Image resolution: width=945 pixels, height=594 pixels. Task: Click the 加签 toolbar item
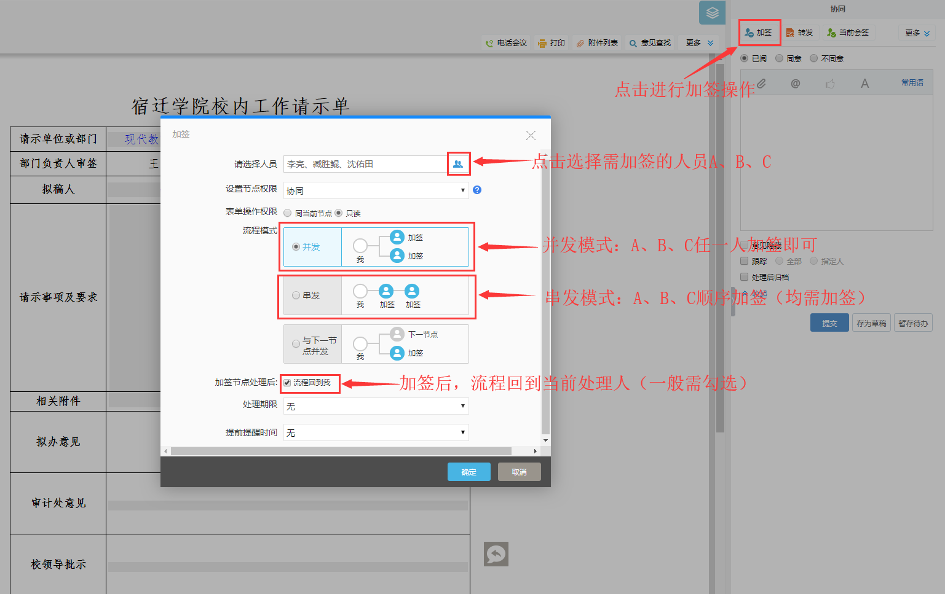(x=759, y=33)
